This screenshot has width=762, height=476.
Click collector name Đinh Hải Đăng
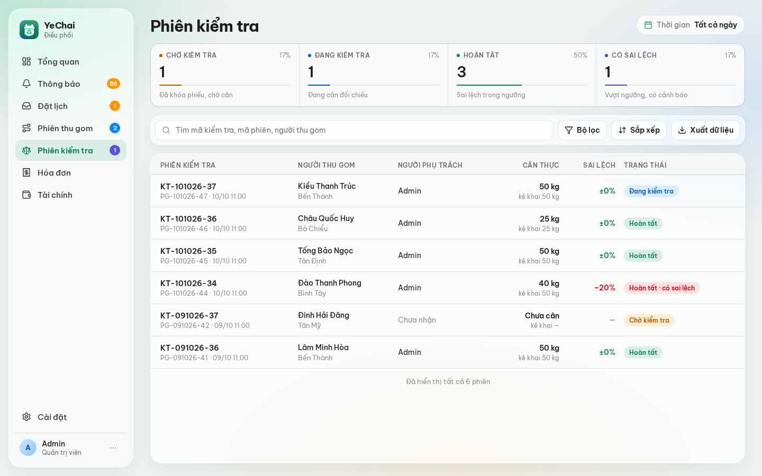(323, 315)
